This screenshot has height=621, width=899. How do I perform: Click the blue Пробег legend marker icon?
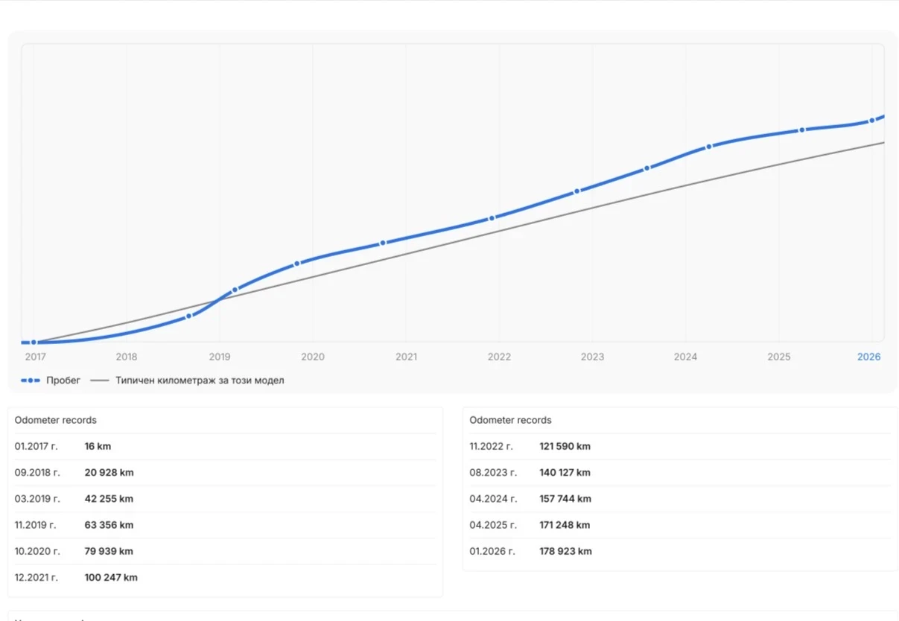pos(31,380)
